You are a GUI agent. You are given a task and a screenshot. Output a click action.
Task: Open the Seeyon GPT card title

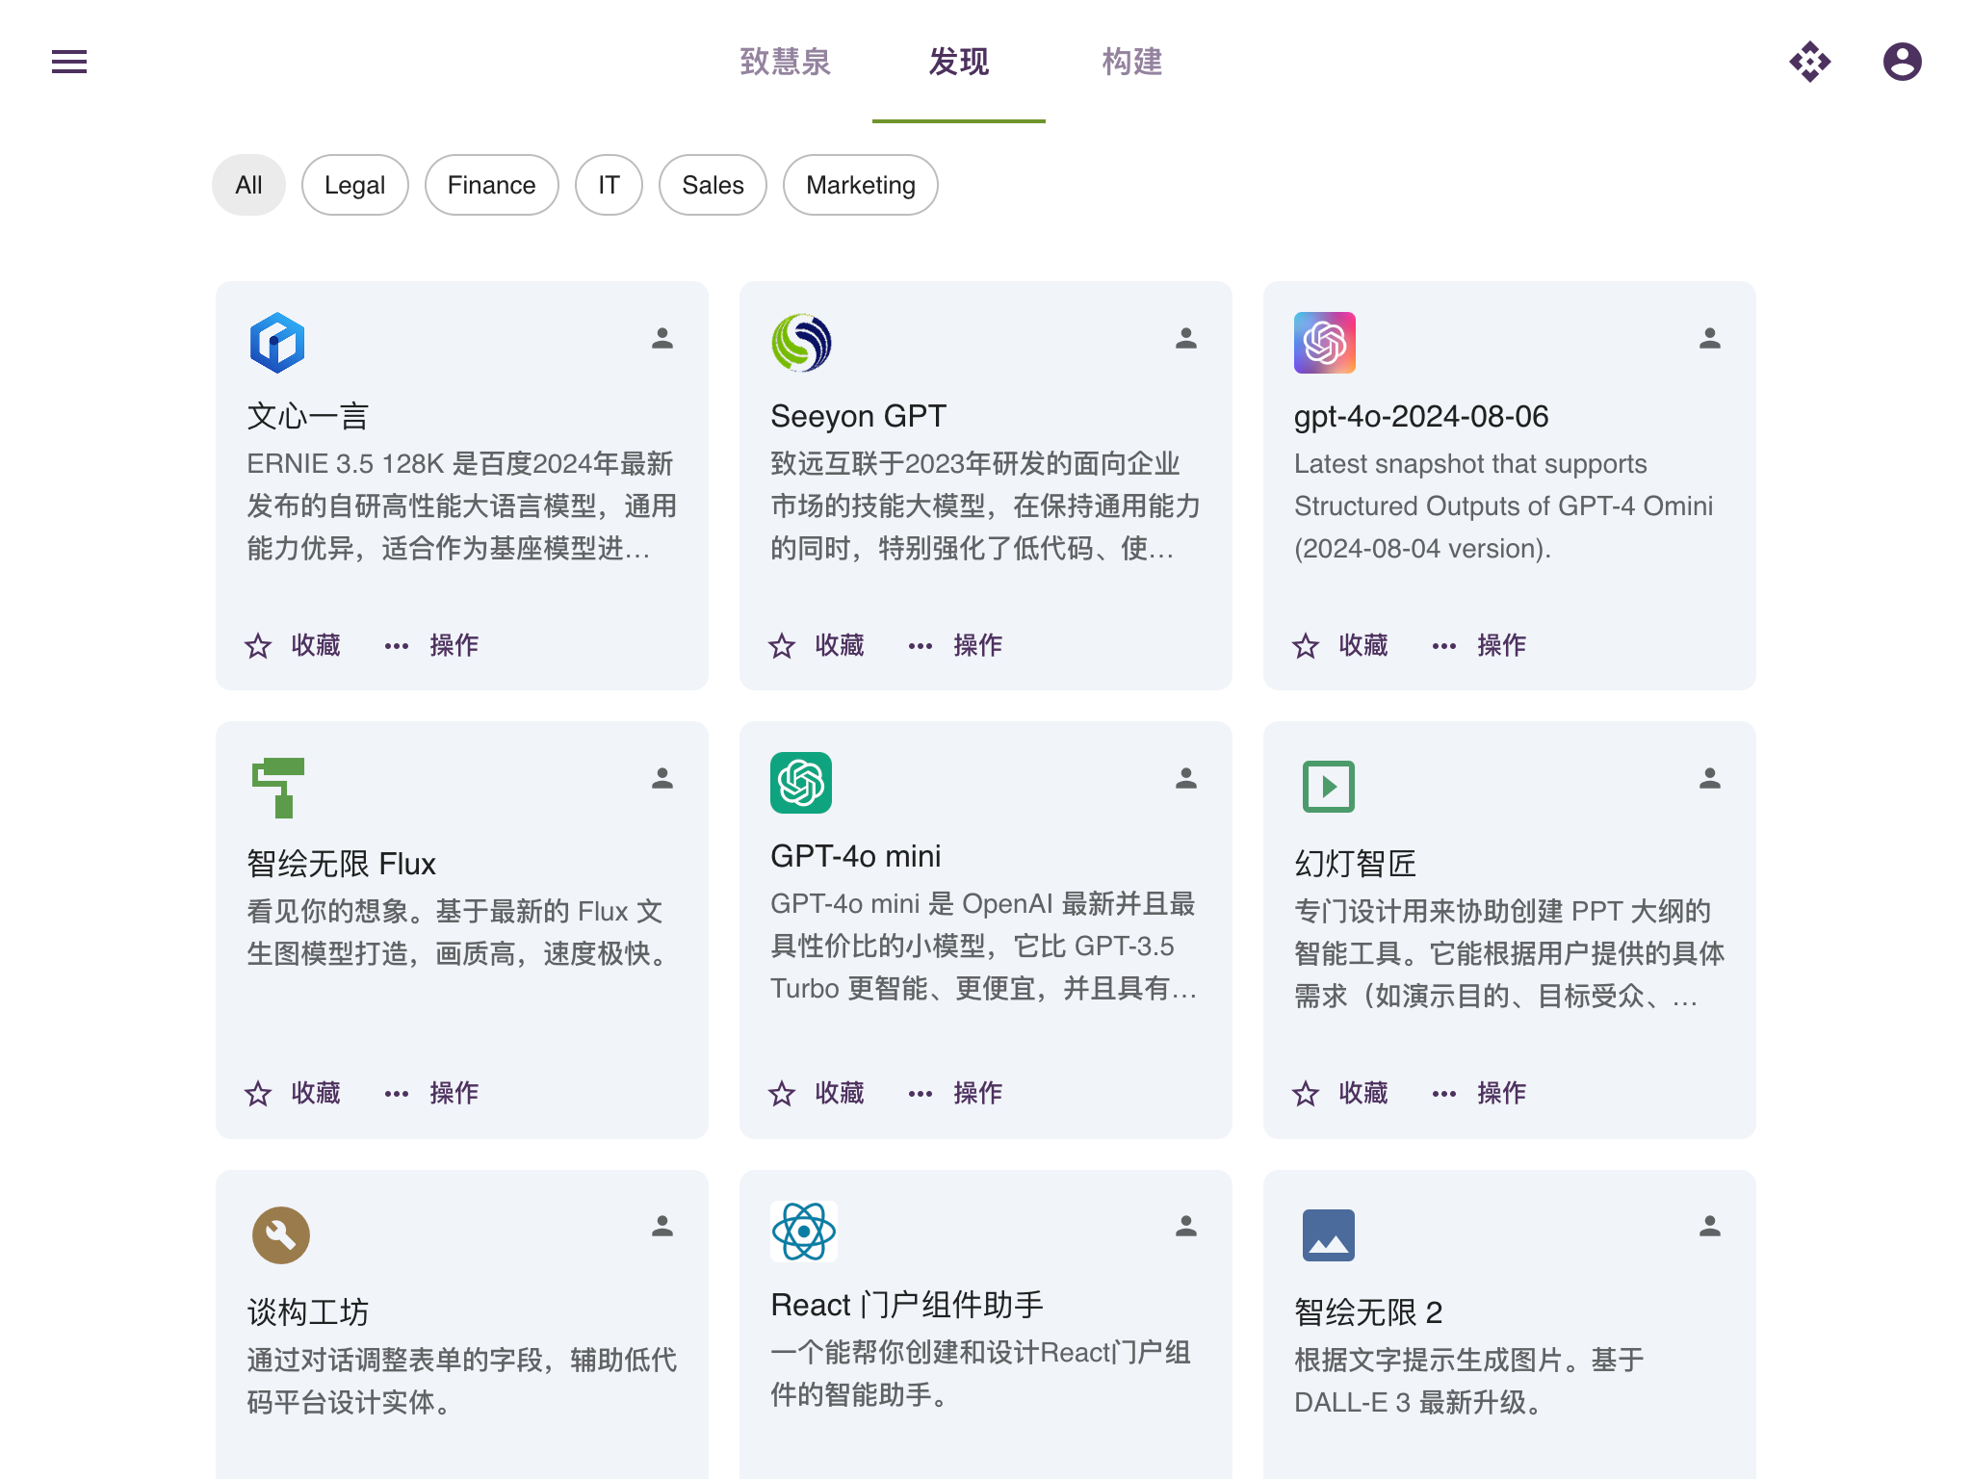[858, 416]
